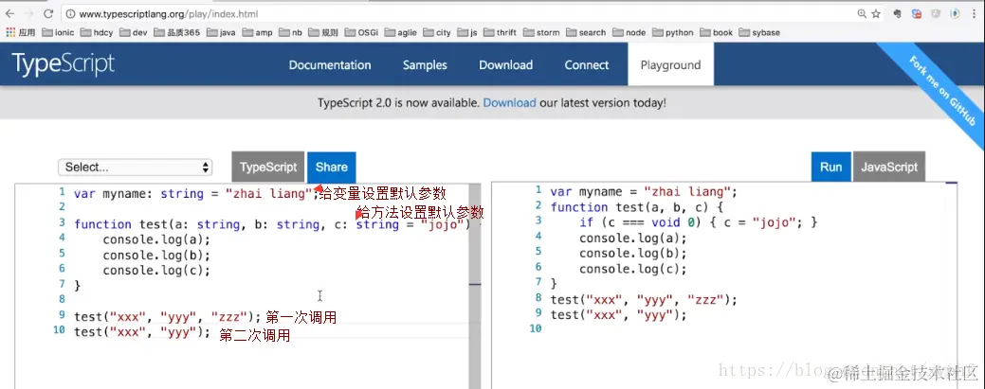985x389 pixels.
Task: Go back to the previous page
Action: (9, 13)
